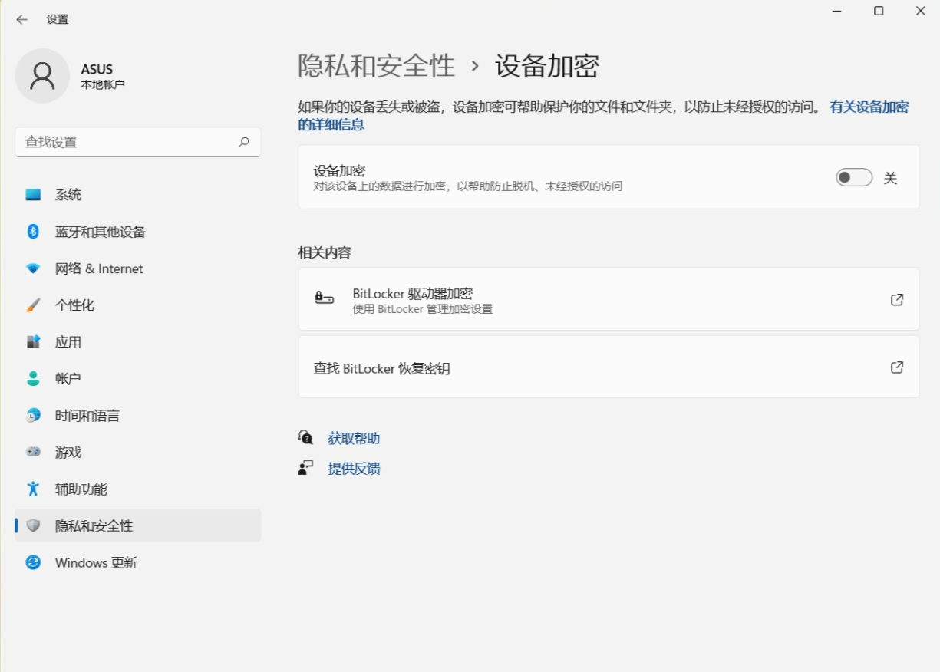This screenshot has height=672, width=940.
Task: Click the 应用 apps icon
Action: (x=33, y=342)
